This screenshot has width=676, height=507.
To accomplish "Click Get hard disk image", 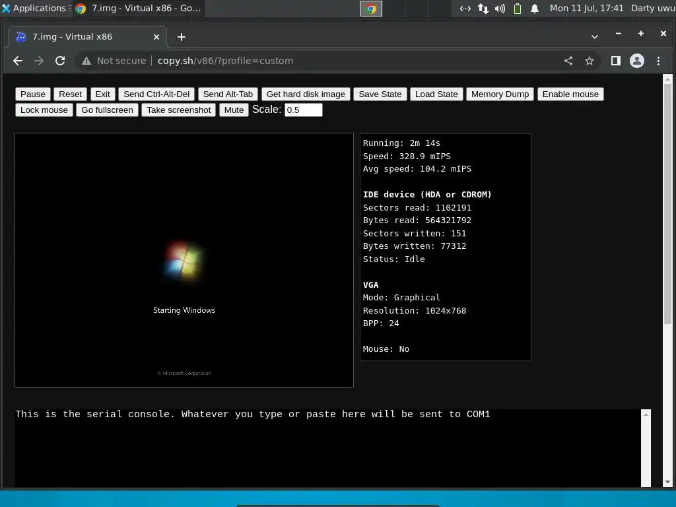I will pos(306,94).
